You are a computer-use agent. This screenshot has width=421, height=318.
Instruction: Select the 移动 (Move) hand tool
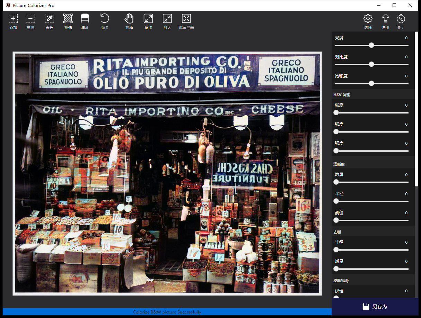click(129, 19)
